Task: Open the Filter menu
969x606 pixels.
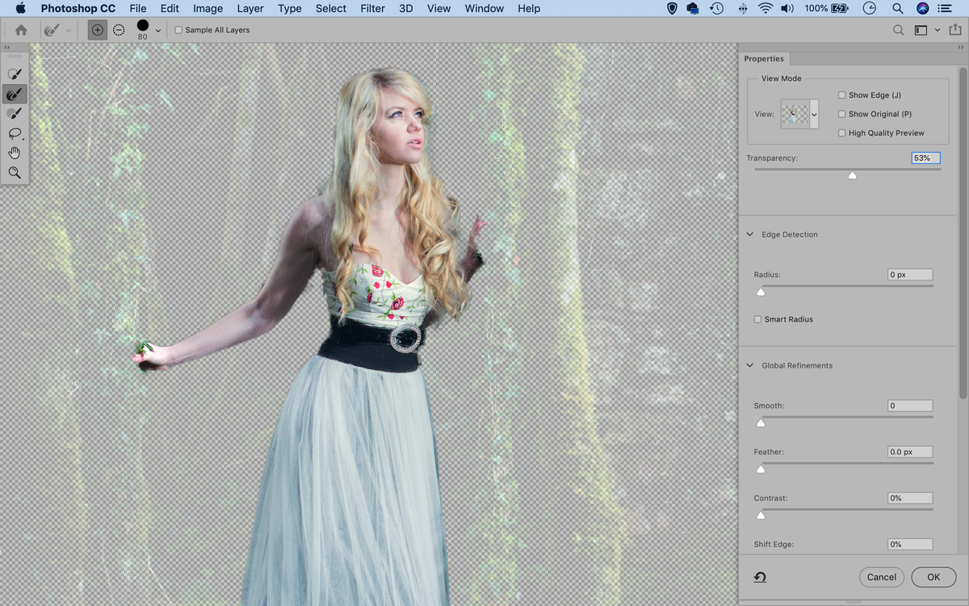Action: tap(372, 9)
